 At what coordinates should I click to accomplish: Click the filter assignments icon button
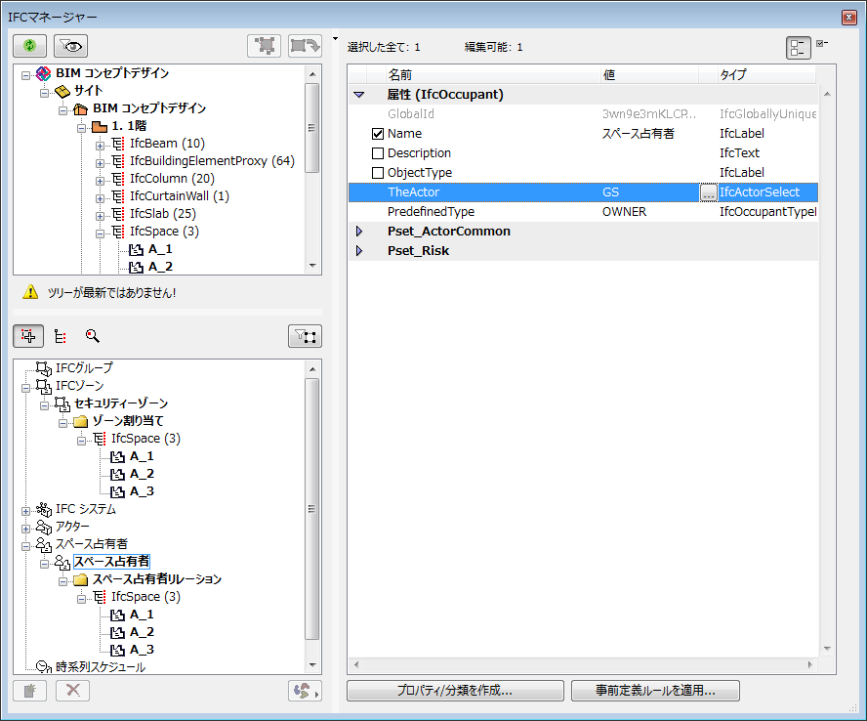tap(306, 336)
